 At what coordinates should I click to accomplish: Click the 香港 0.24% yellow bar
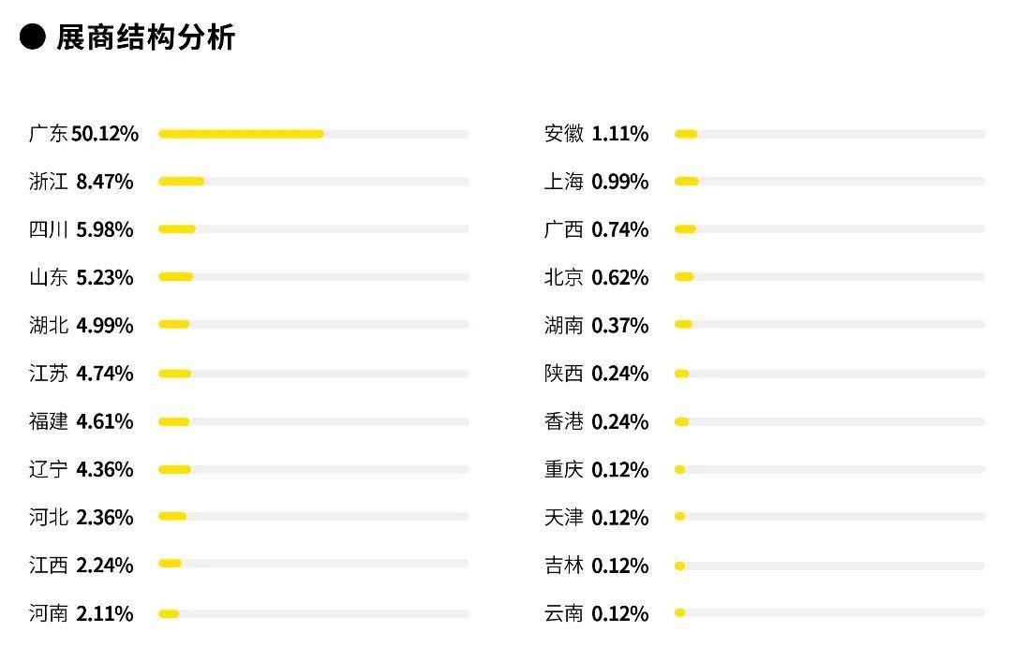(682, 422)
